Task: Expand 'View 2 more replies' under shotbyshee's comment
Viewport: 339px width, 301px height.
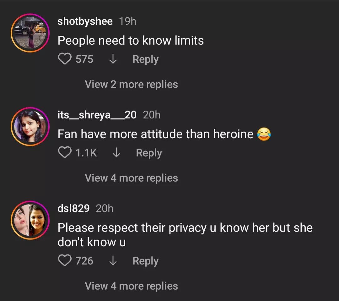Action: pos(131,84)
